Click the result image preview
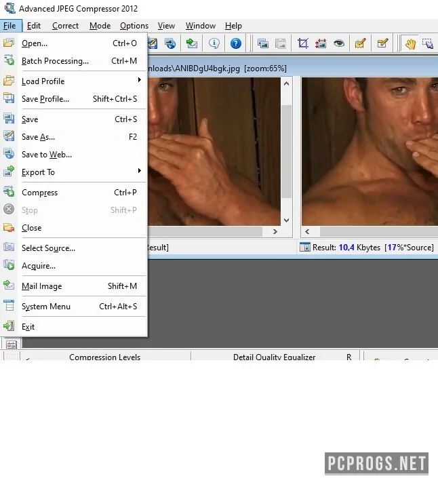The width and height of the screenshot is (438, 487). (370, 151)
